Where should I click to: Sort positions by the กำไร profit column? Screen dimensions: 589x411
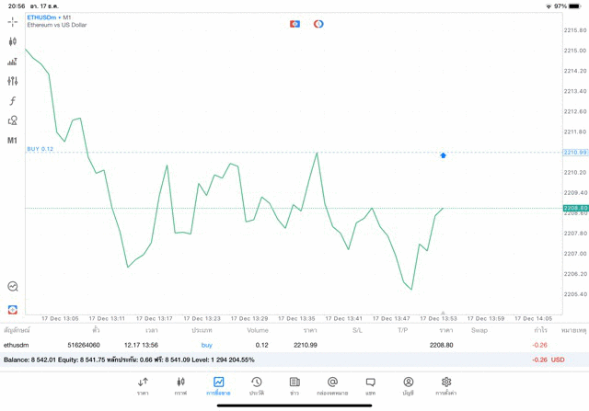[540, 330]
